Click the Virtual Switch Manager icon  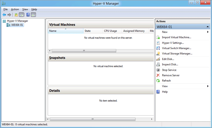(x=158, y=48)
